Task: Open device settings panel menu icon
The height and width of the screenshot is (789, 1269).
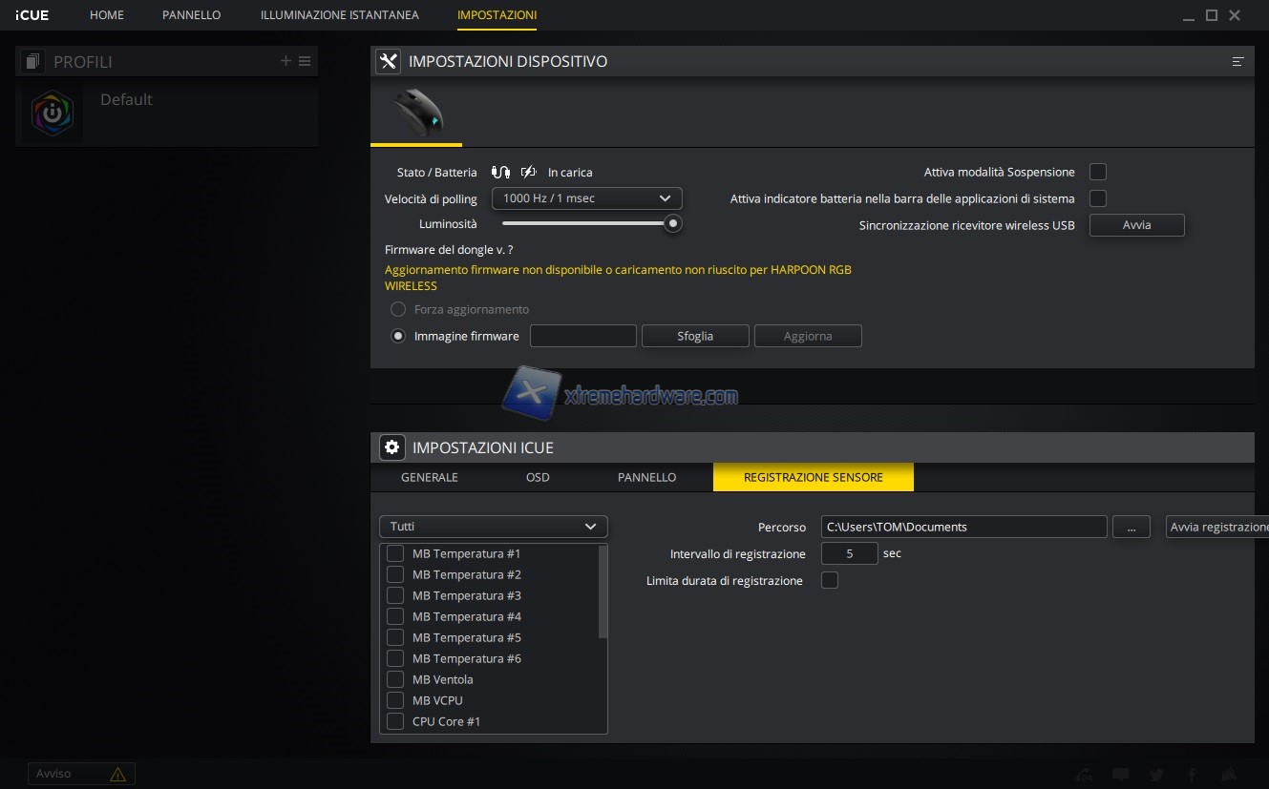Action: 1237,61
